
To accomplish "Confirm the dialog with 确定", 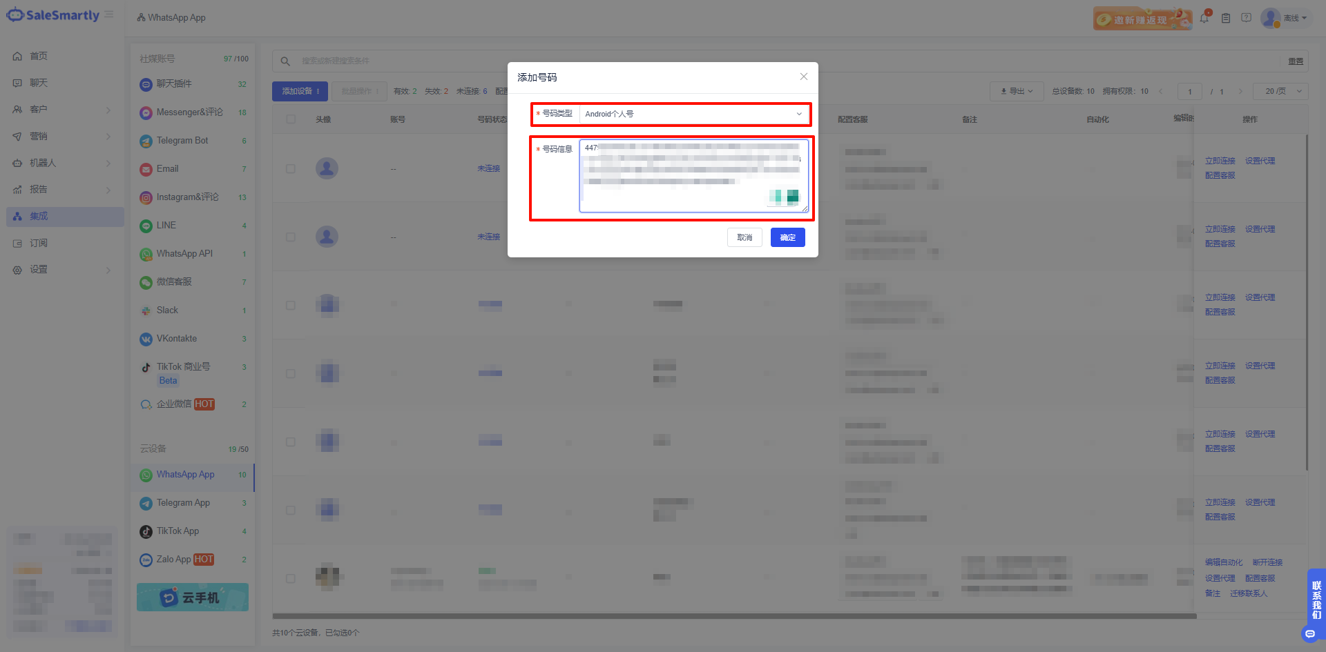I will (x=788, y=237).
